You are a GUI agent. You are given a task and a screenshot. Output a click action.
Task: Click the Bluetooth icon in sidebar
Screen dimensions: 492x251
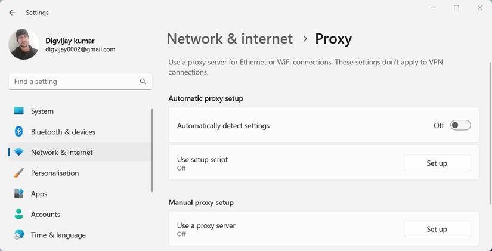[19, 132]
